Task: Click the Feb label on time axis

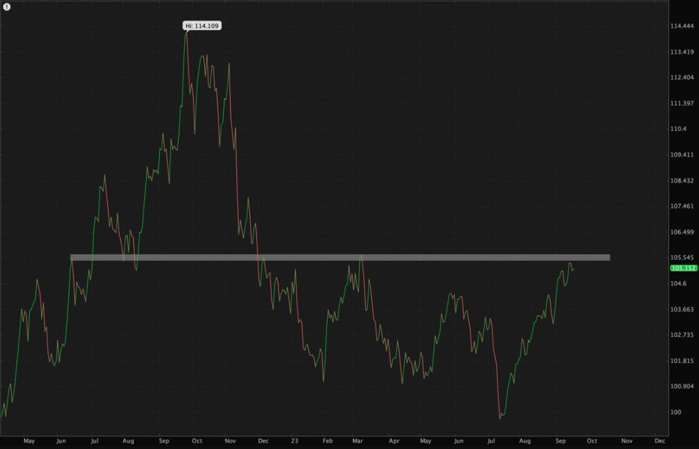Action: tap(328, 441)
